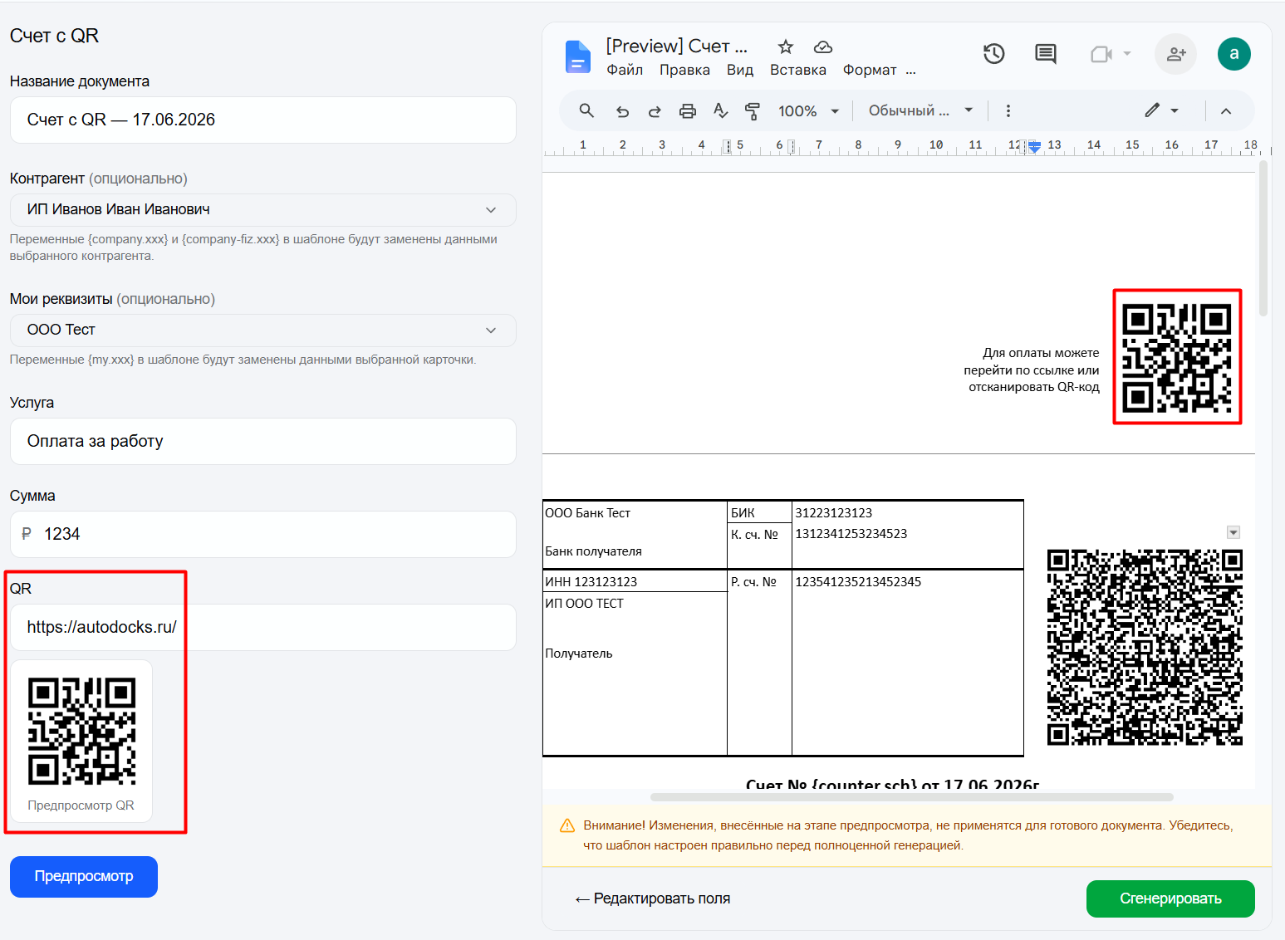Screen dimensions: 1285x940
Task: Click the blue indent marker on the ruler
Action: pos(1034,146)
